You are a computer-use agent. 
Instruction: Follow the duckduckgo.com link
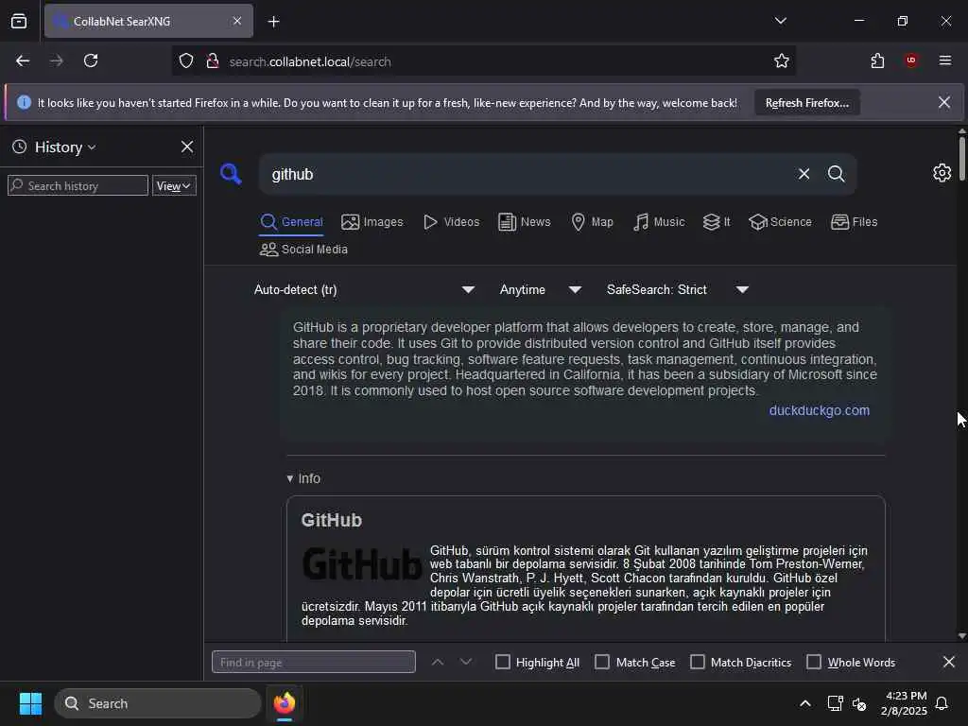tap(820, 410)
